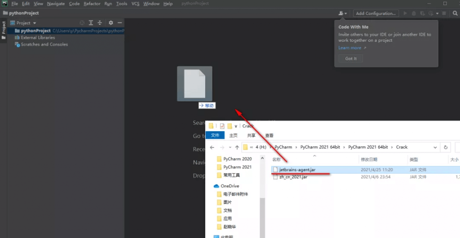Click Explorer Back arrow button
The height and width of the screenshot is (238, 460).
coord(212,147)
